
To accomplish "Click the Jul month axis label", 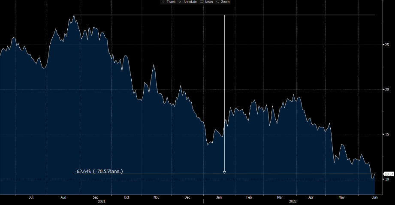I will 31,197.
